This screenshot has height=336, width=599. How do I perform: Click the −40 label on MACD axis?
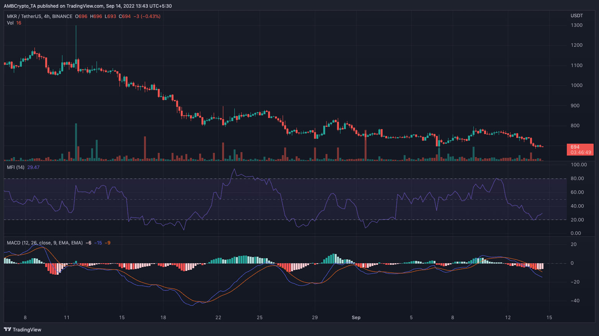(x=574, y=301)
